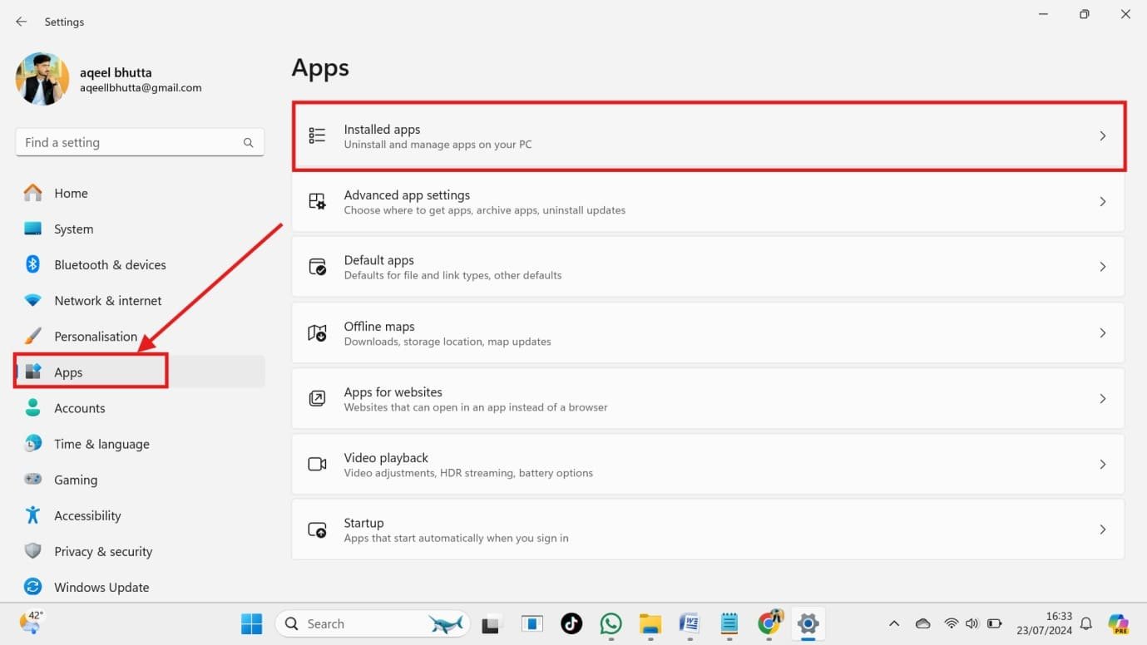Expand the Installed apps chevron
The width and height of the screenshot is (1147, 645).
tap(1103, 135)
